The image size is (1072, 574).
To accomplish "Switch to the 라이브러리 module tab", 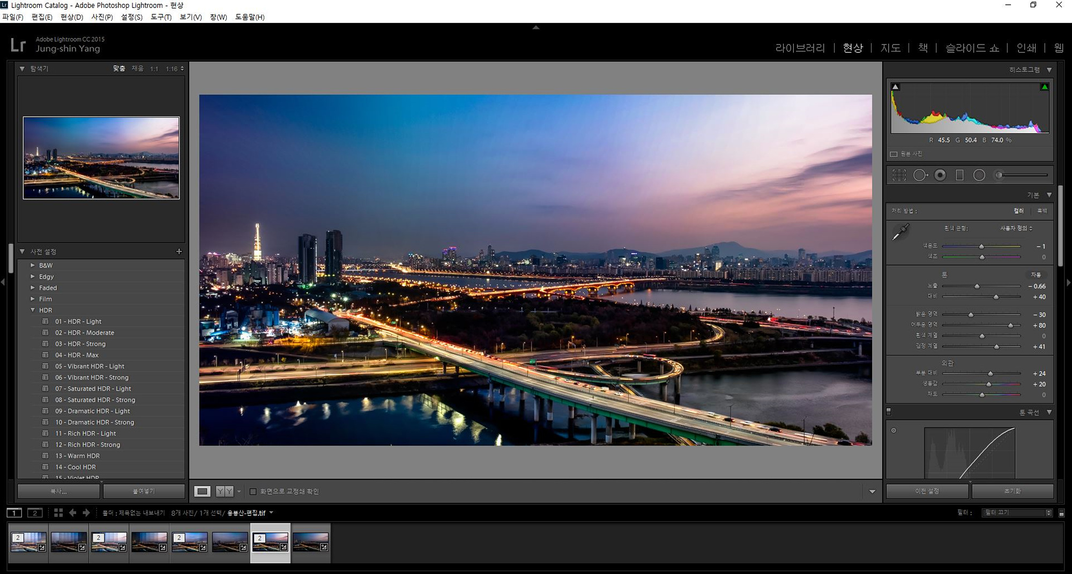I will [800, 48].
